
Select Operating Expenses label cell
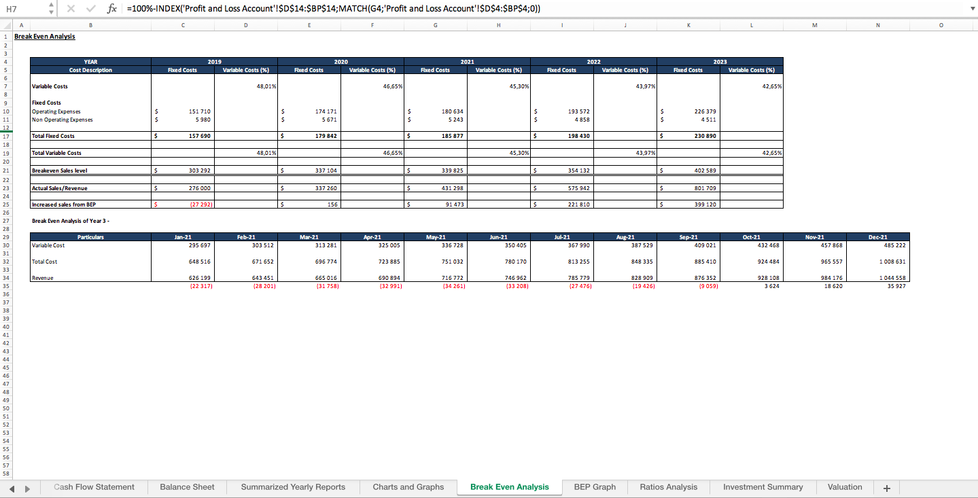coord(90,111)
